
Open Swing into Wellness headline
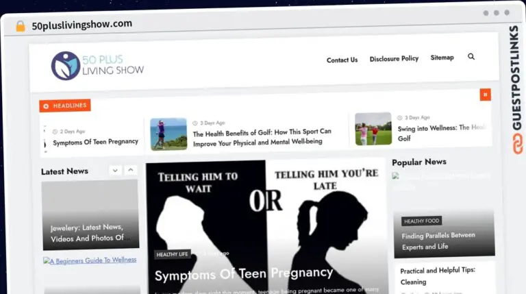[441, 133]
